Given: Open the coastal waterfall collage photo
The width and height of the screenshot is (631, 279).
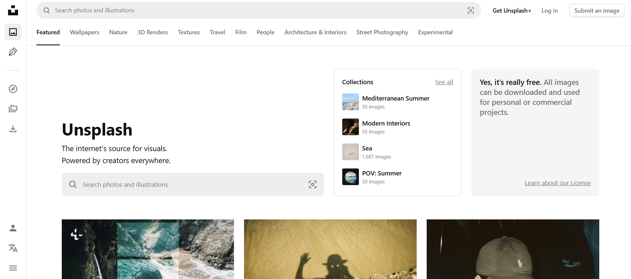Looking at the screenshot, I should (148, 249).
